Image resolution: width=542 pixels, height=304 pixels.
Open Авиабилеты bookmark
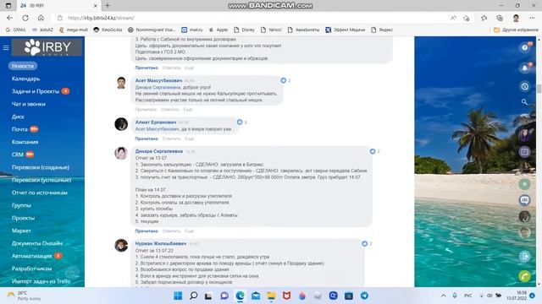tap(303, 30)
